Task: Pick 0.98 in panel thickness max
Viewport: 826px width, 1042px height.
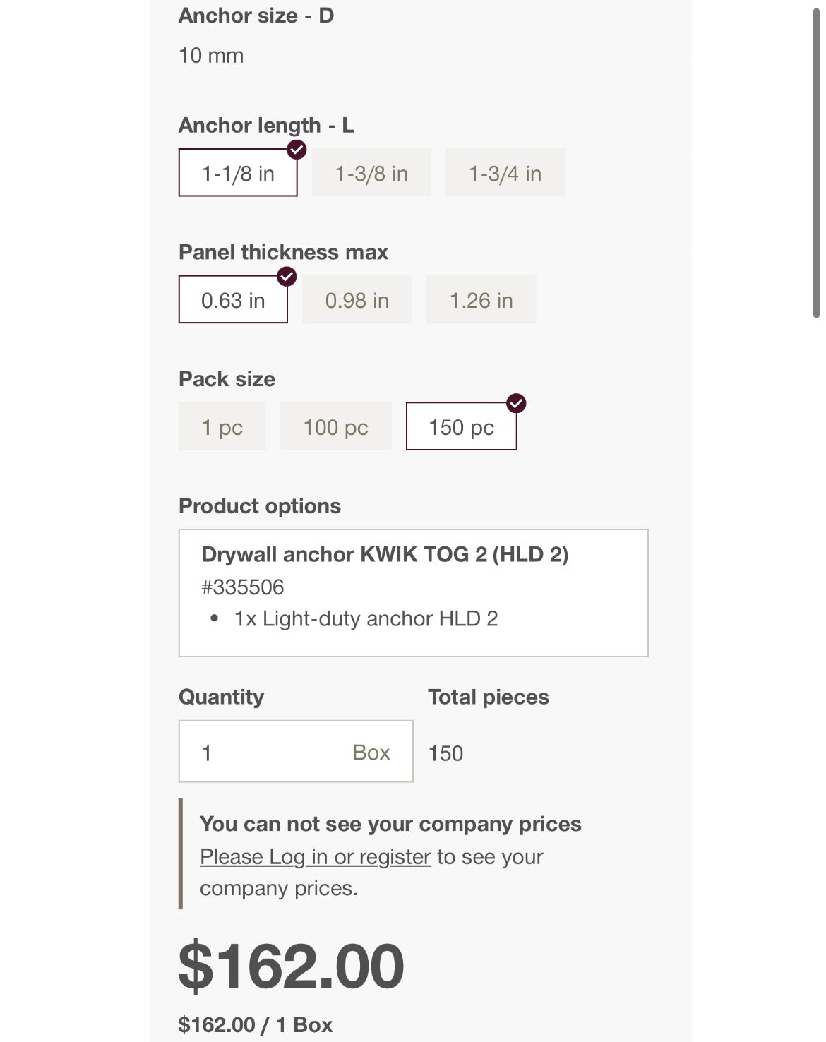Action: (x=357, y=300)
